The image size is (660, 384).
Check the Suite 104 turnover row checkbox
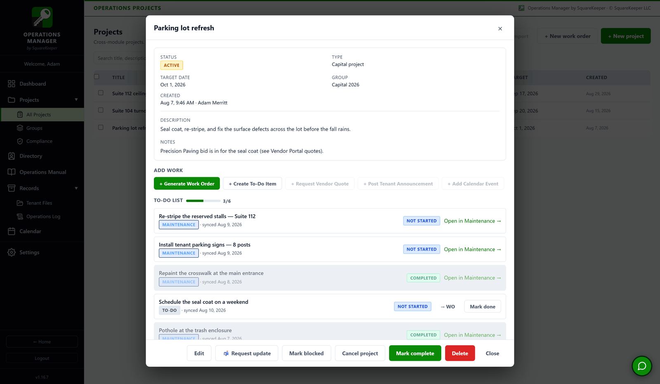tap(101, 110)
